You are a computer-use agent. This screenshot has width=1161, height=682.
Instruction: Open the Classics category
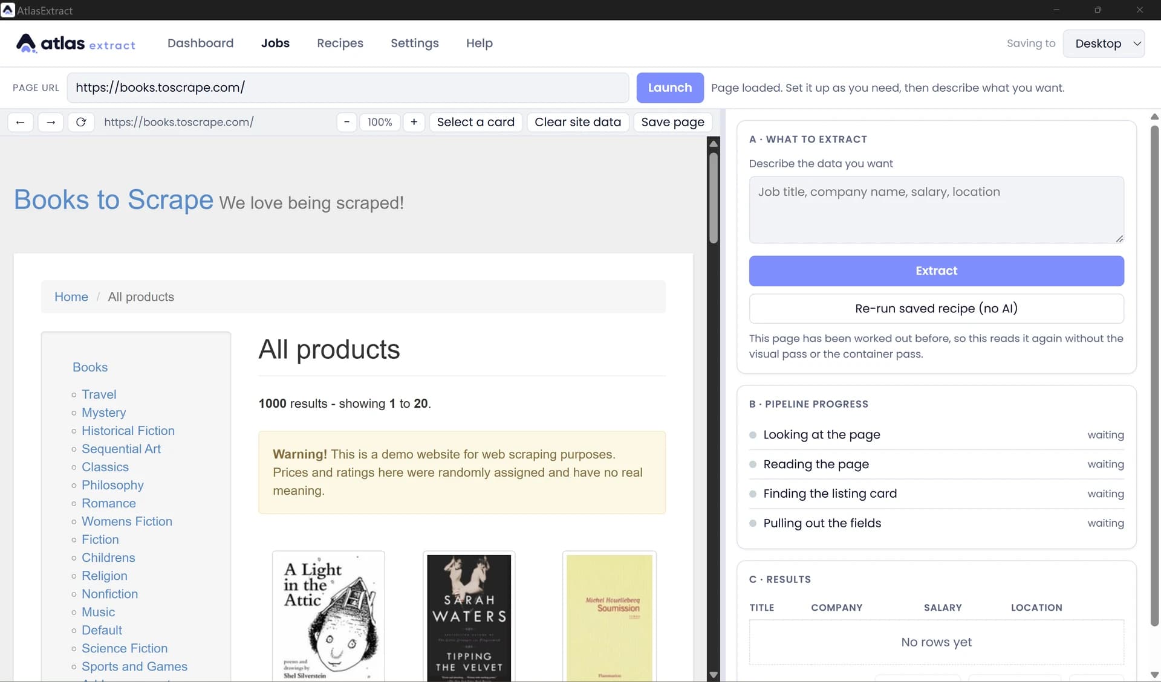click(105, 467)
